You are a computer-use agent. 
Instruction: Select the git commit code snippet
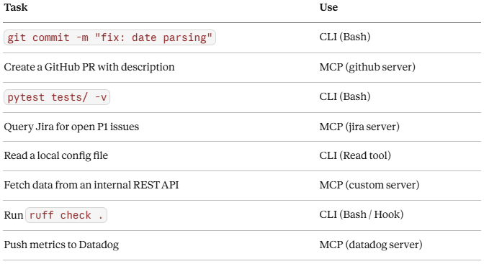coord(109,37)
